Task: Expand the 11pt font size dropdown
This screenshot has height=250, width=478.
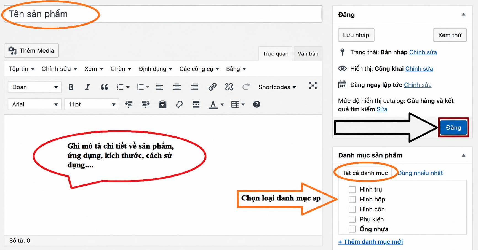Action: pyautogui.click(x=92, y=104)
